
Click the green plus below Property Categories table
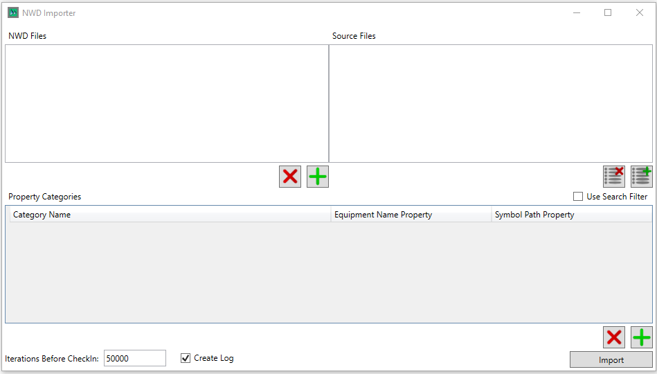[642, 337]
